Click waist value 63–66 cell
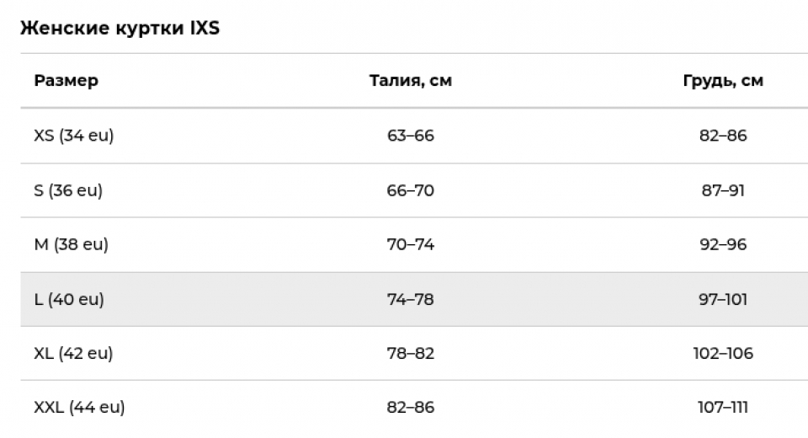Image resolution: width=808 pixels, height=438 pixels. coord(411,136)
